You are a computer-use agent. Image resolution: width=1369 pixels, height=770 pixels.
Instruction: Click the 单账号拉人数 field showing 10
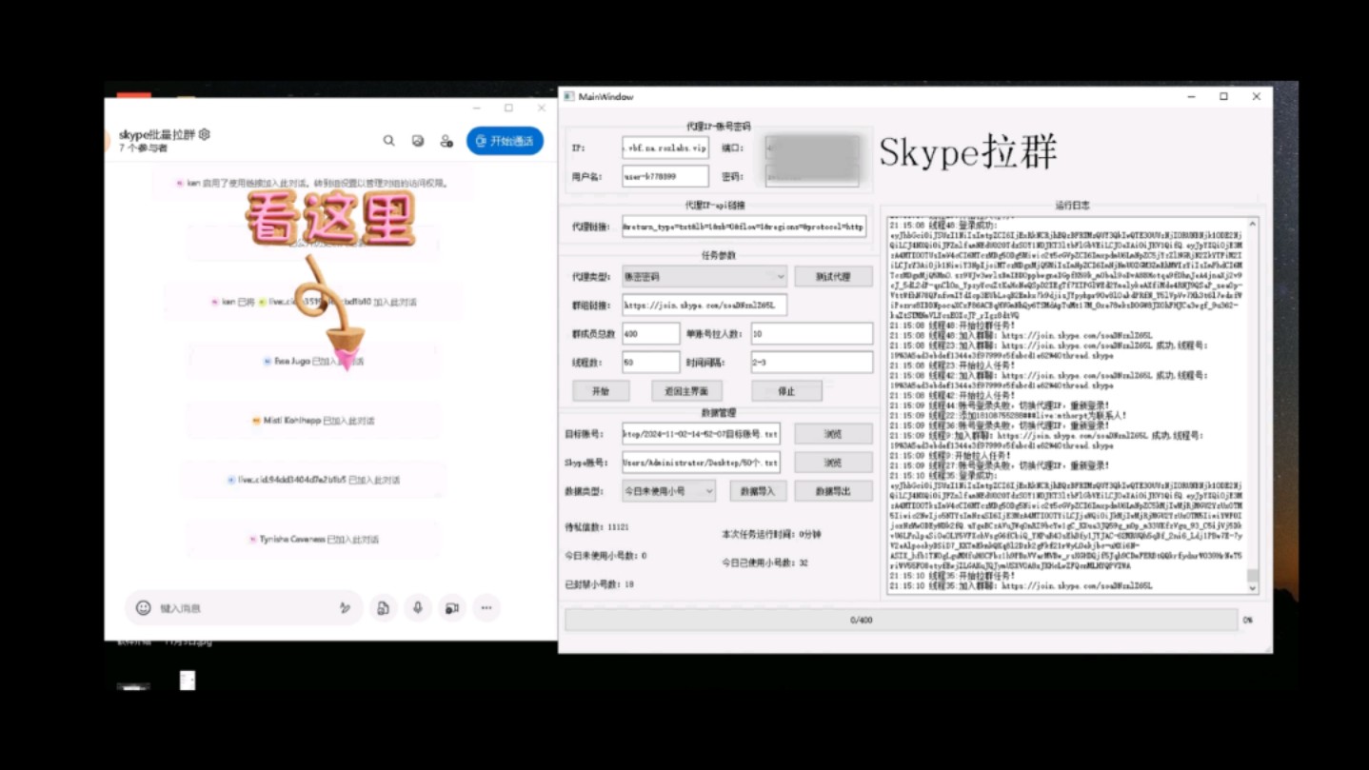point(811,334)
